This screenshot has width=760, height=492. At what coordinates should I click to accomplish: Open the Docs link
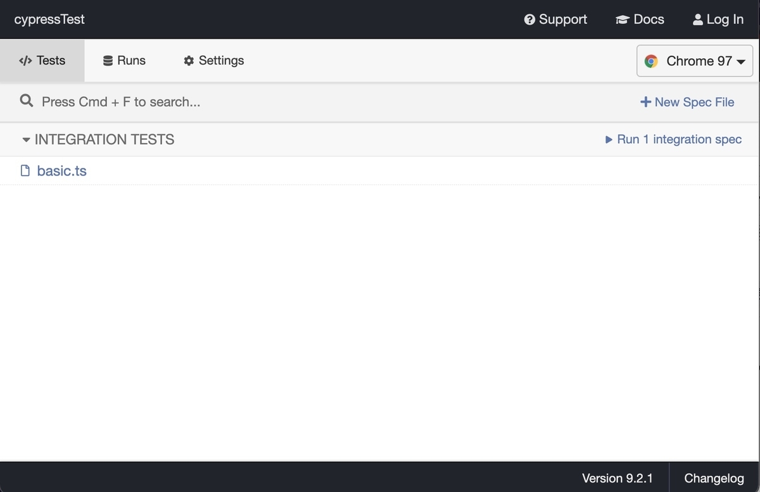click(640, 20)
